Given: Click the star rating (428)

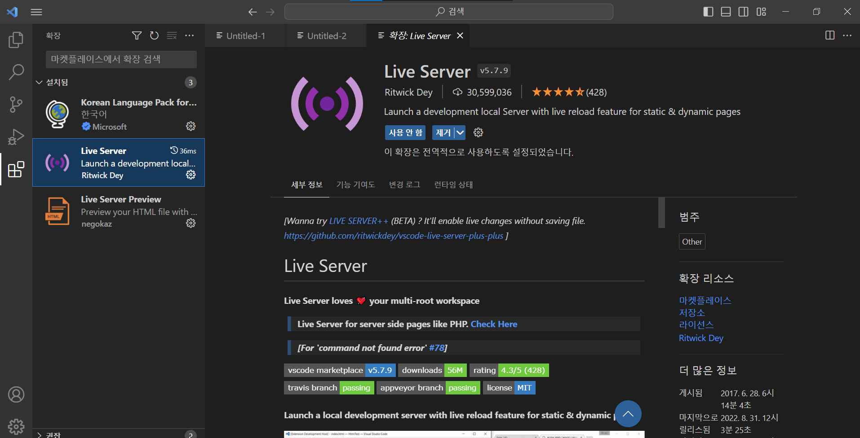Looking at the screenshot, I should (x=569, y=92).
